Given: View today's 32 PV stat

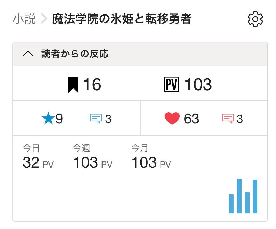Looking at the screenshot, I should (x=38, y=162).
